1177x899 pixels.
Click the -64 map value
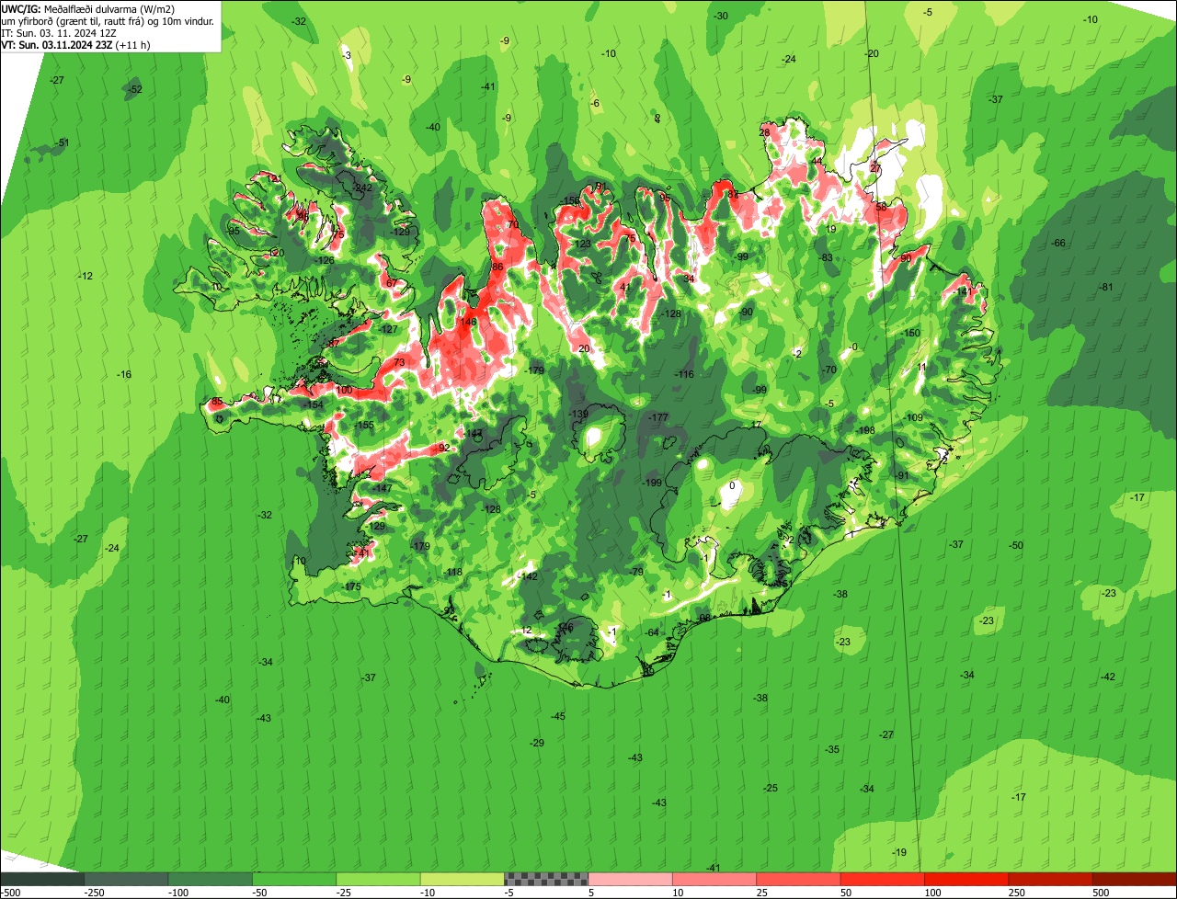coord(652,632)
